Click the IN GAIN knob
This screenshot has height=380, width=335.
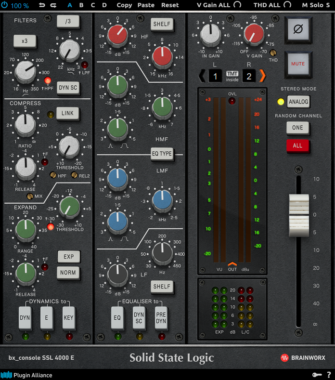(210, 34)
